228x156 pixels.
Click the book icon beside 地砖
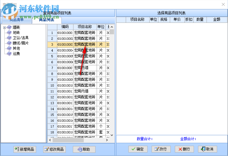pyautogui.click(x=9, y=32)
